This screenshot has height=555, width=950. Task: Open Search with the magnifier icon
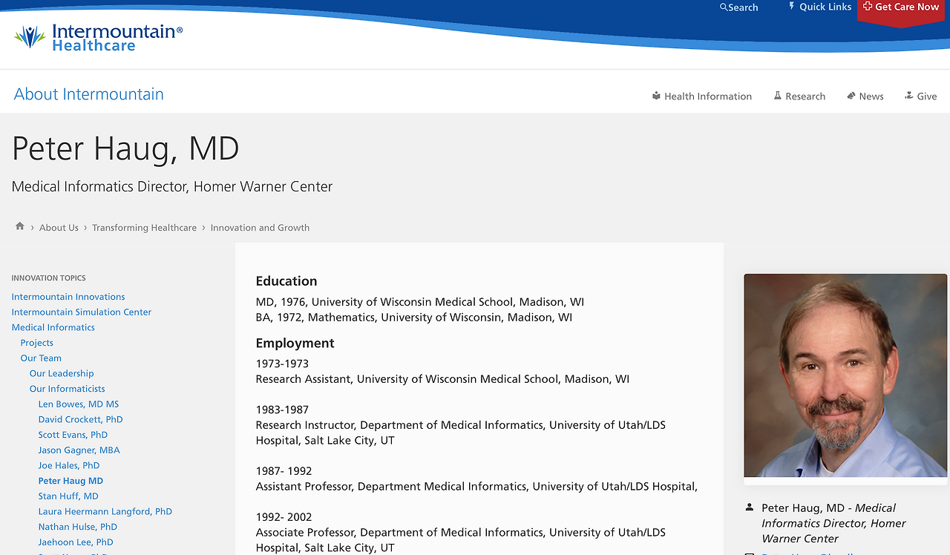[x=724, y=7]
